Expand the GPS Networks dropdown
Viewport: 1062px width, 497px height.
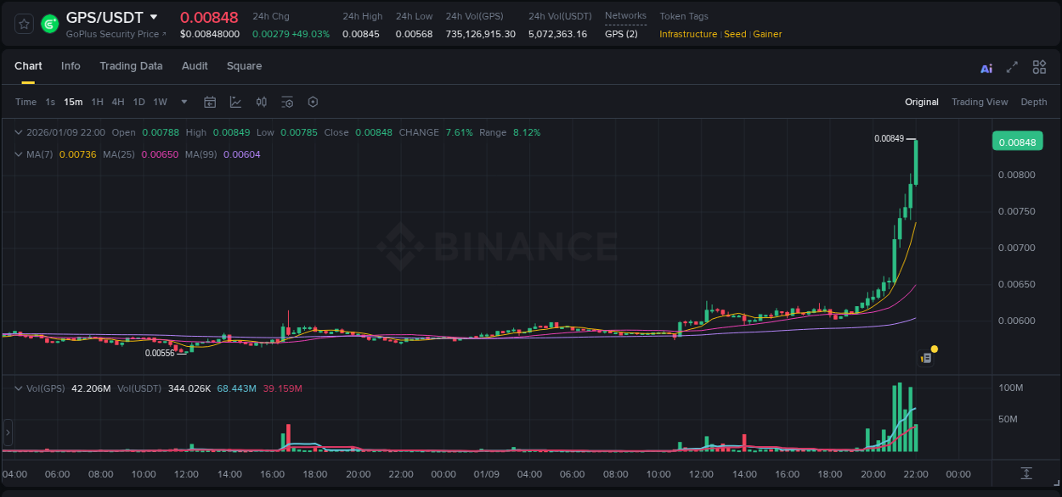pyautogui.click(x=623, y=34)
